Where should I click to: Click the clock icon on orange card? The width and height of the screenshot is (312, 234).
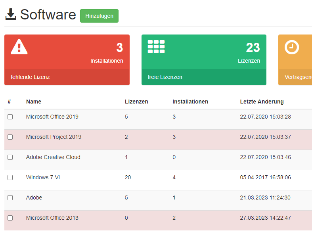tap(292, 47)
